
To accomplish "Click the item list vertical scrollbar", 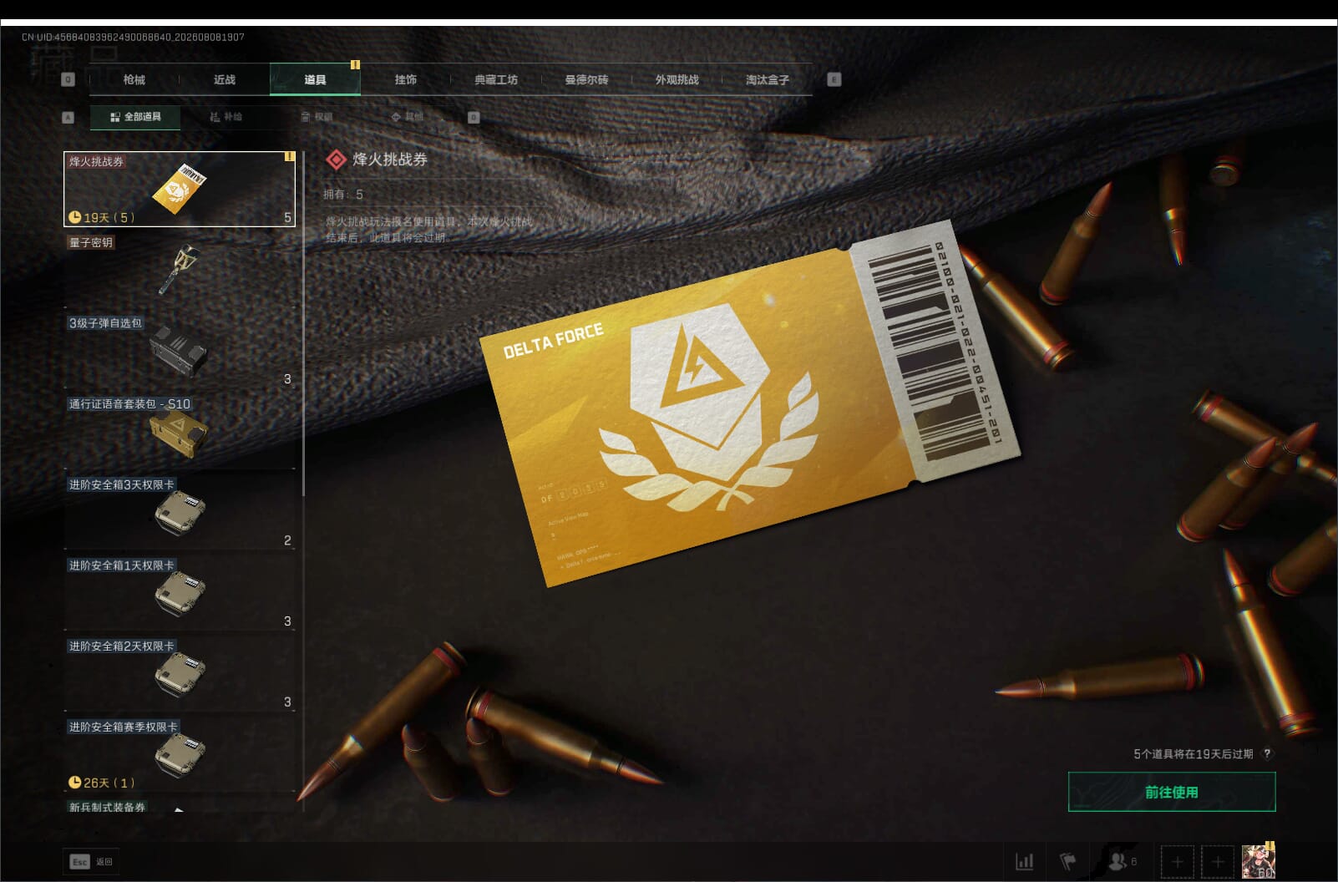I will click(x=303, y=324).
